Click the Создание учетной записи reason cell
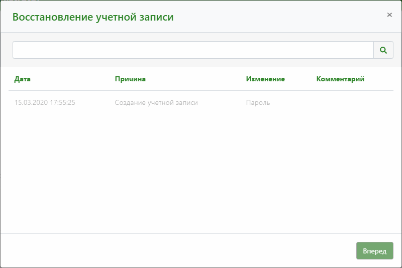The image size is (402, 268). tap(156, 103)
